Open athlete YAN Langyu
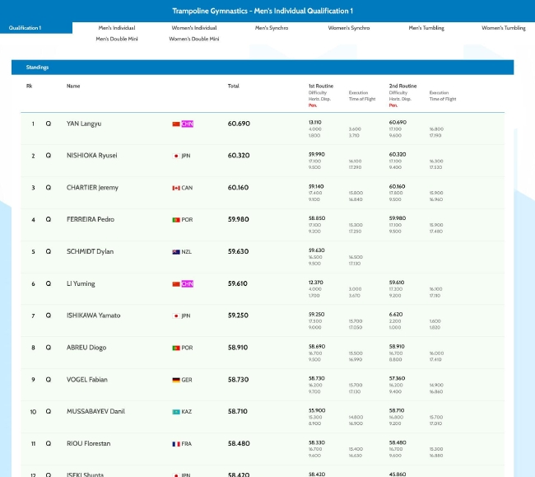535x477 pixels. pos(84,124)
